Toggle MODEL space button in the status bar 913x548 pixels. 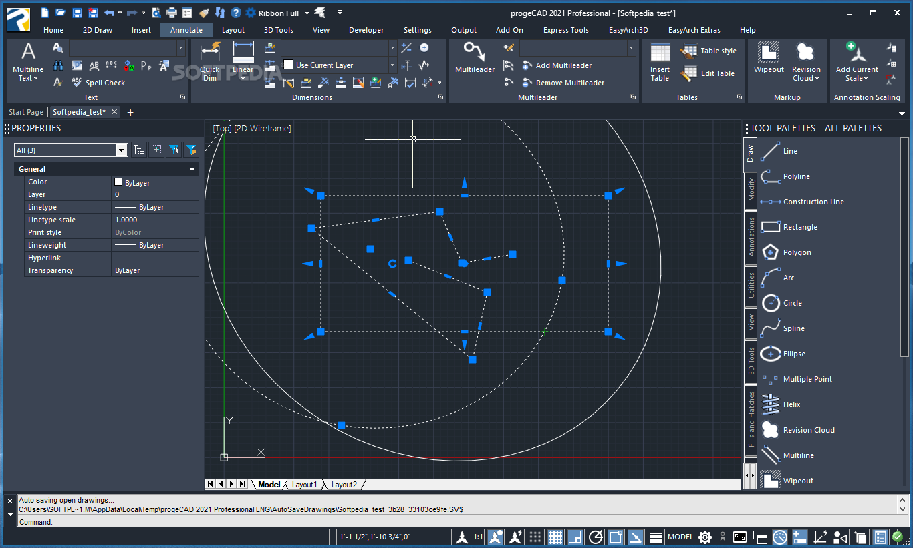(680, 537)
